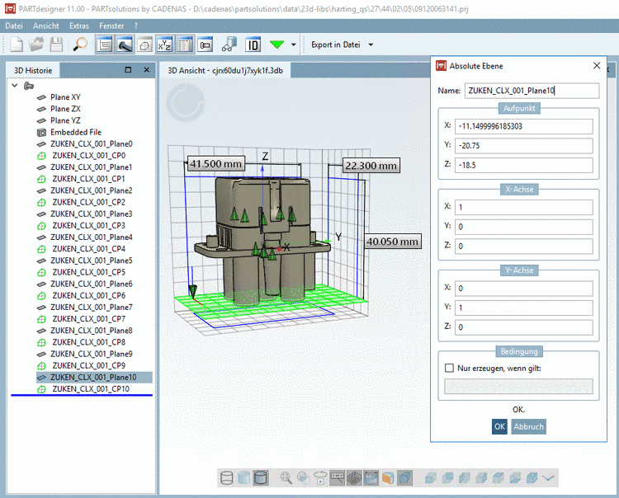This screenshot has width=619, height=498.
Task: Toggle shaded-with-edges cylinder display mode
Action: (260, 477)
